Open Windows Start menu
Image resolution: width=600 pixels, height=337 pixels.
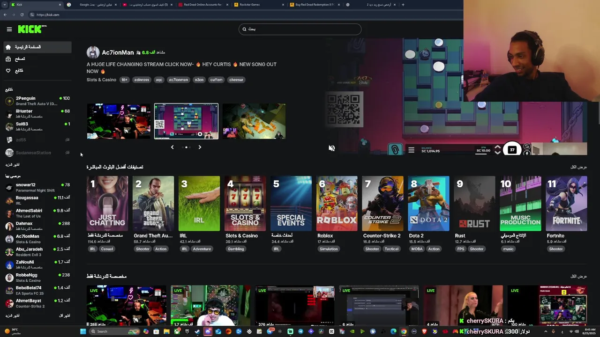coord(82,331)
